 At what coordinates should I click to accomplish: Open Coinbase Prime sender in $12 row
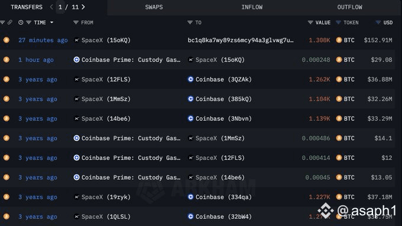pos(131,158)
